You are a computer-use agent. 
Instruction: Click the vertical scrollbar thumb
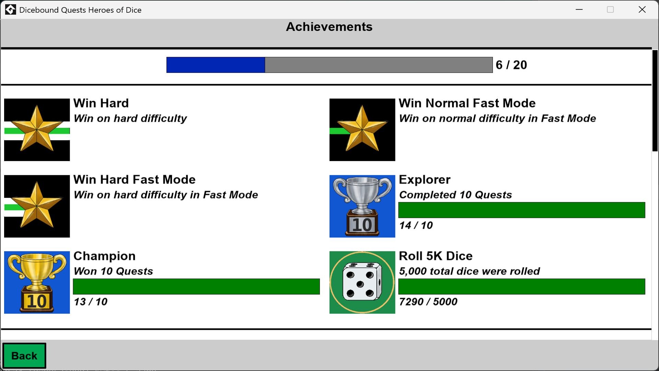655,101
